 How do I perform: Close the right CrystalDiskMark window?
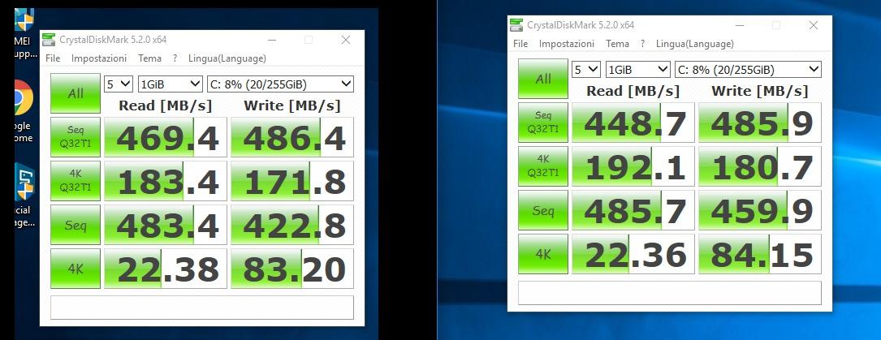click(813, 25)
